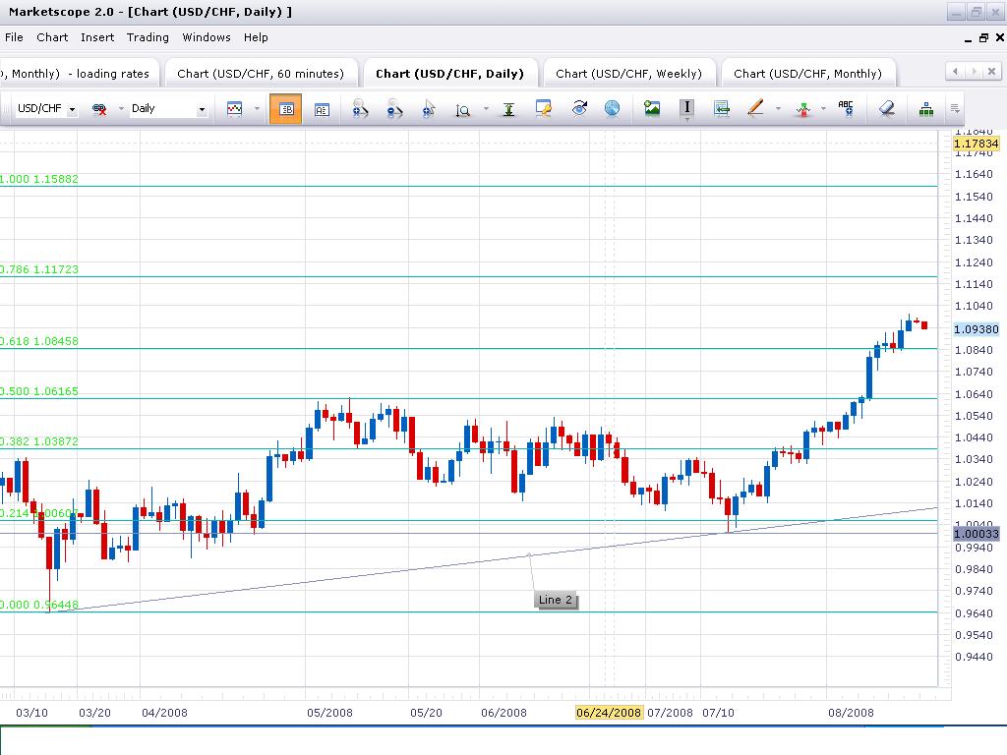Image resolution: width=1007 pixels, height=755 pixels.
Task: Toggle the ask price display button
Action: pyautogui.click(x=322, y=109)
